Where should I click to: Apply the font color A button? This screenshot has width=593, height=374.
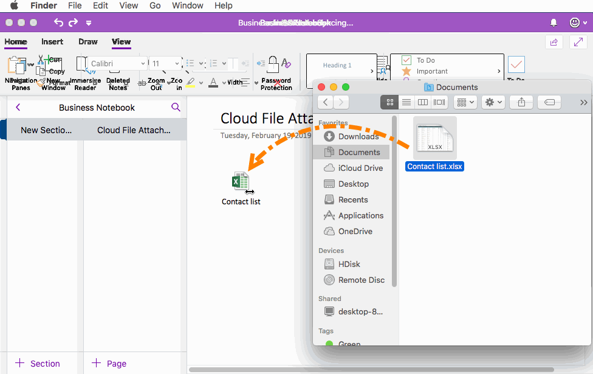click(213, 83)
